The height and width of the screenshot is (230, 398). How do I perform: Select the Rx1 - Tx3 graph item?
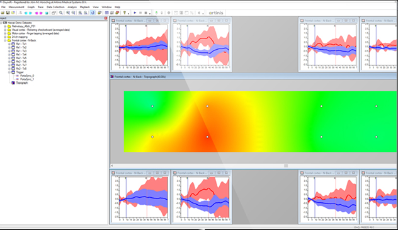[x=21, y=51]
